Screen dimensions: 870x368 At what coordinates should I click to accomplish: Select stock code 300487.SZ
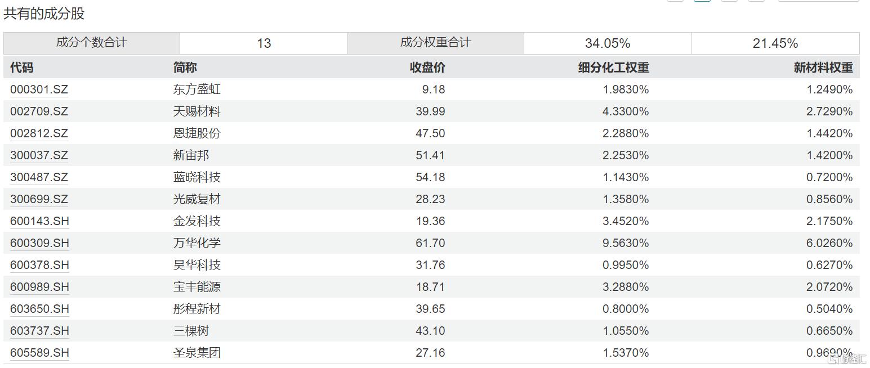(x=39, y=177)
